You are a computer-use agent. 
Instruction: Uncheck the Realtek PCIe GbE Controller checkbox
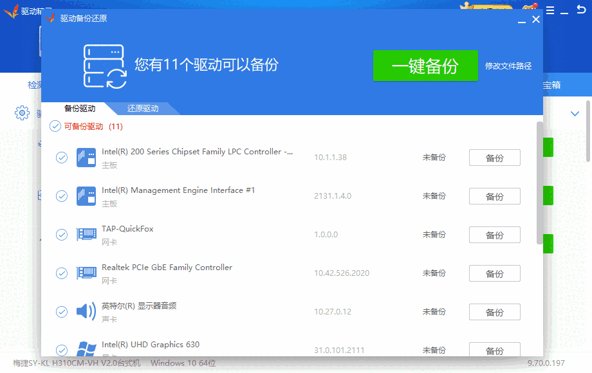62,273
